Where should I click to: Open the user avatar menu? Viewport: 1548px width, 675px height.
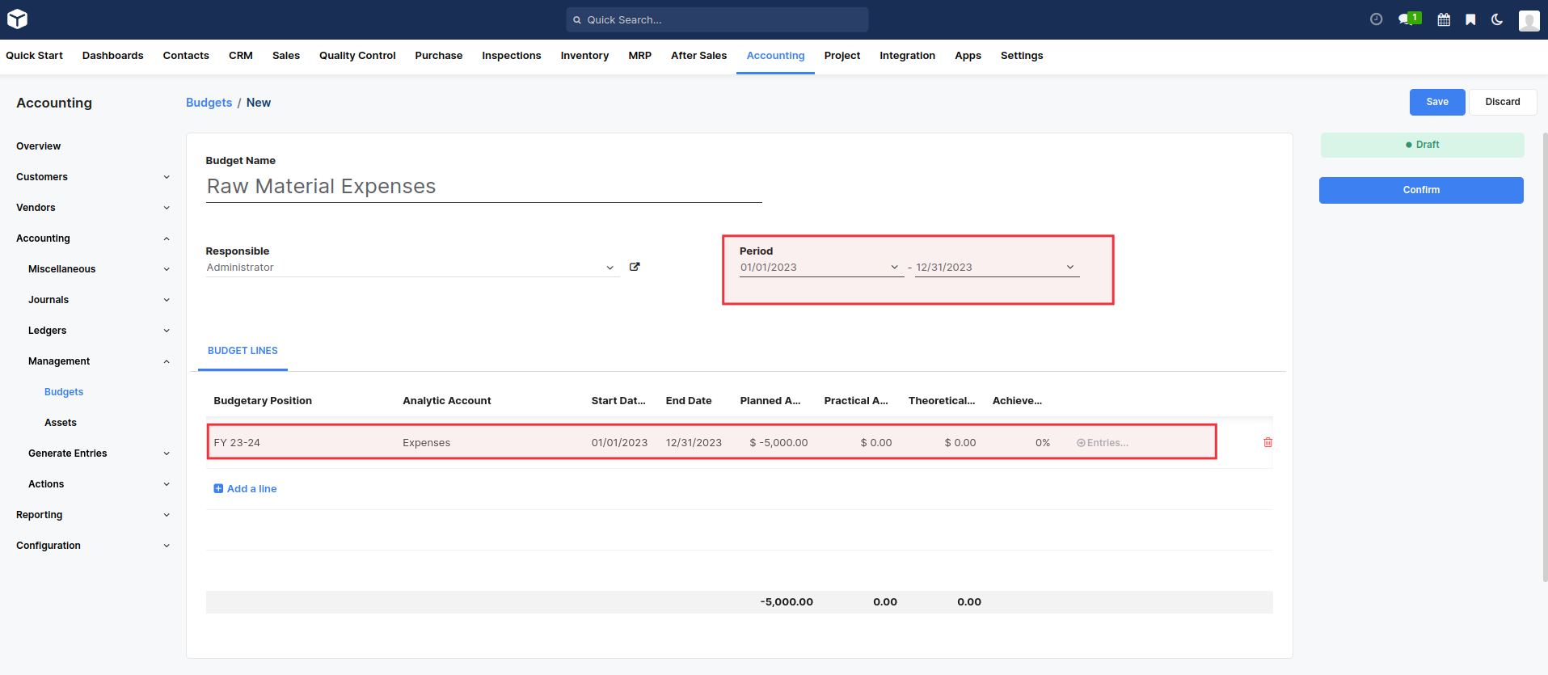[x=1529, y=20]
